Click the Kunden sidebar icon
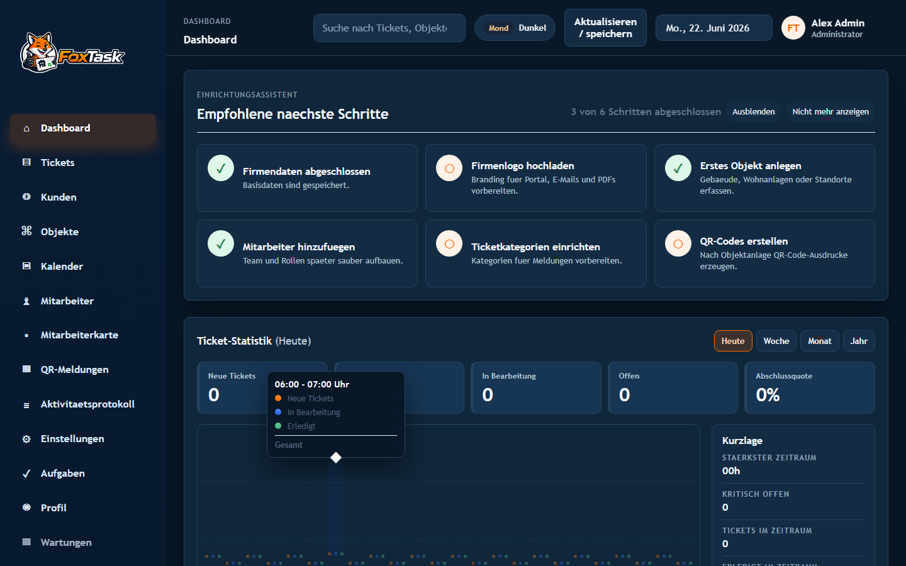906x566 pixels. [x=26, y=197]
